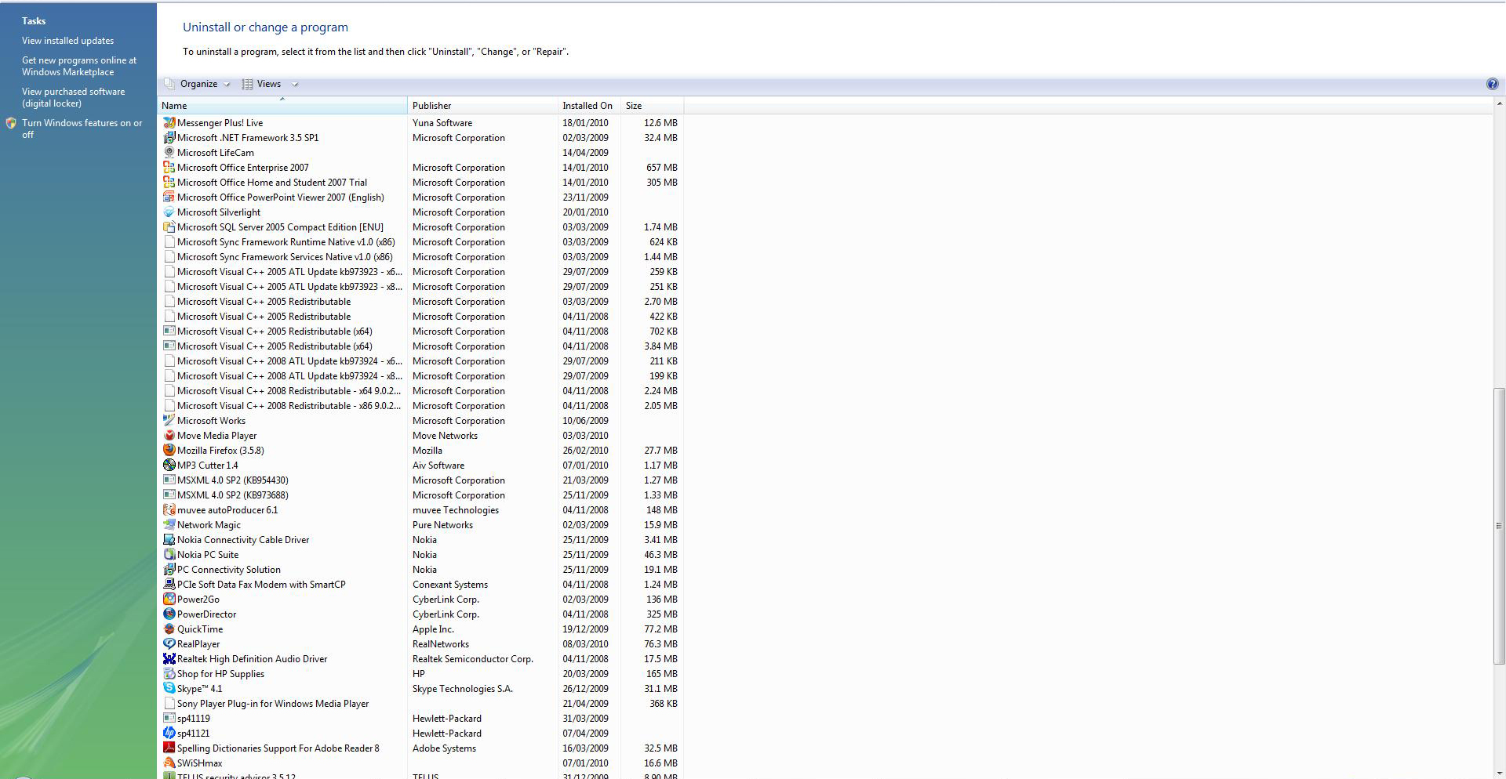Click Aiv Software publisher cell
Screen dimensions: 1506x779
438,465
